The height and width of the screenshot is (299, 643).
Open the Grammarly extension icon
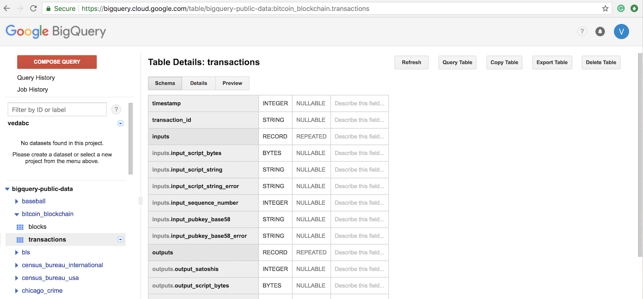621,8
